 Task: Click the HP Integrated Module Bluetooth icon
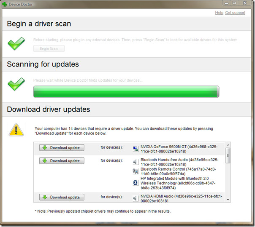click(135, 183)
